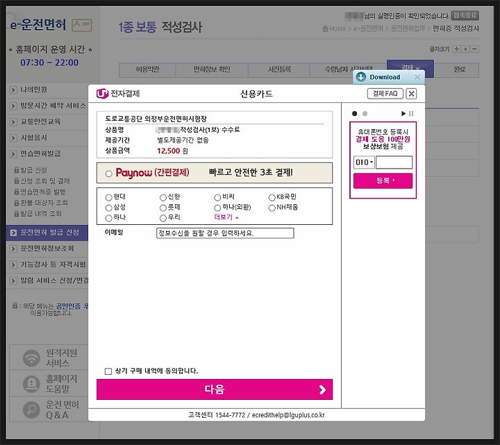Select the 하나 card radio button
The image size is (500, 445).
coord(108,219)
